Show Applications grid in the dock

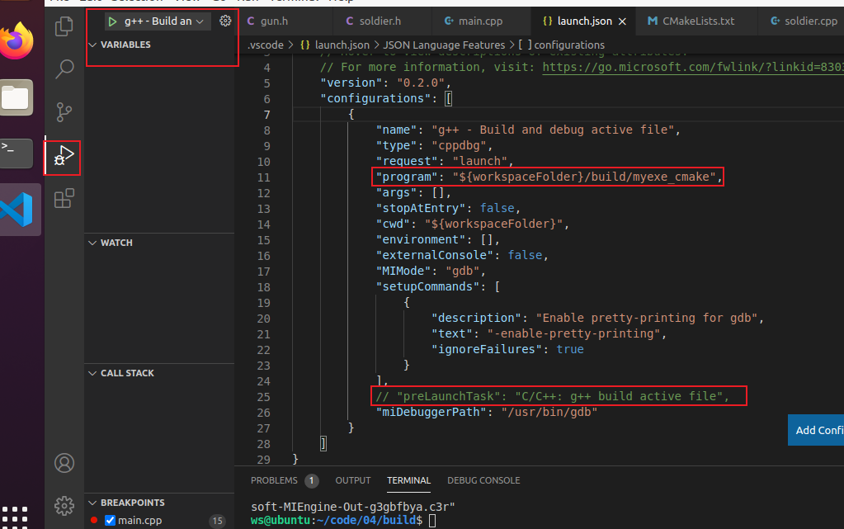pos(15,515)
